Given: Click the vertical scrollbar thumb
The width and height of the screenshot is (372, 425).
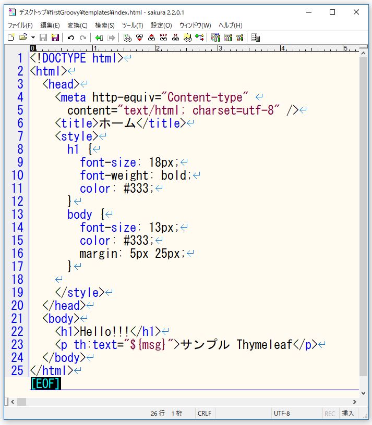Looking at the screenshot, I should (x=363, y=216).
